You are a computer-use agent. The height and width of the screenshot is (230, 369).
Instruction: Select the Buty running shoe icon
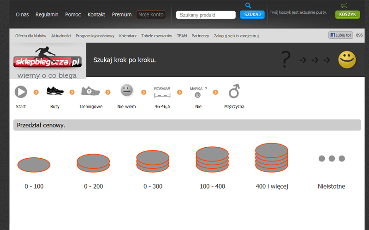[55, 91]
